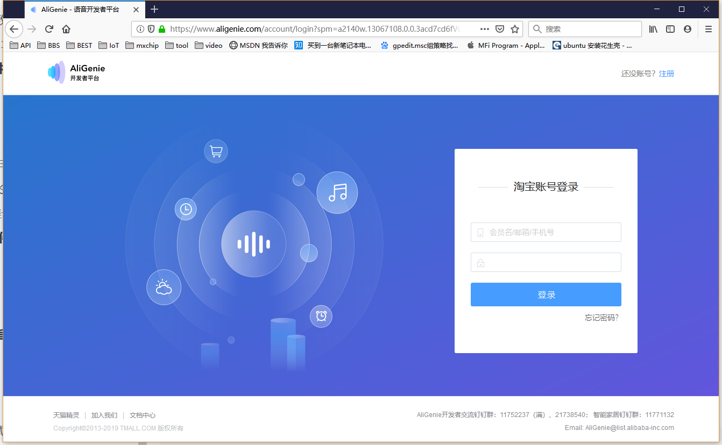This screenshot has height=445, width=722.
Task: Click the clock bubble icon
Action: tap(186, 209)
